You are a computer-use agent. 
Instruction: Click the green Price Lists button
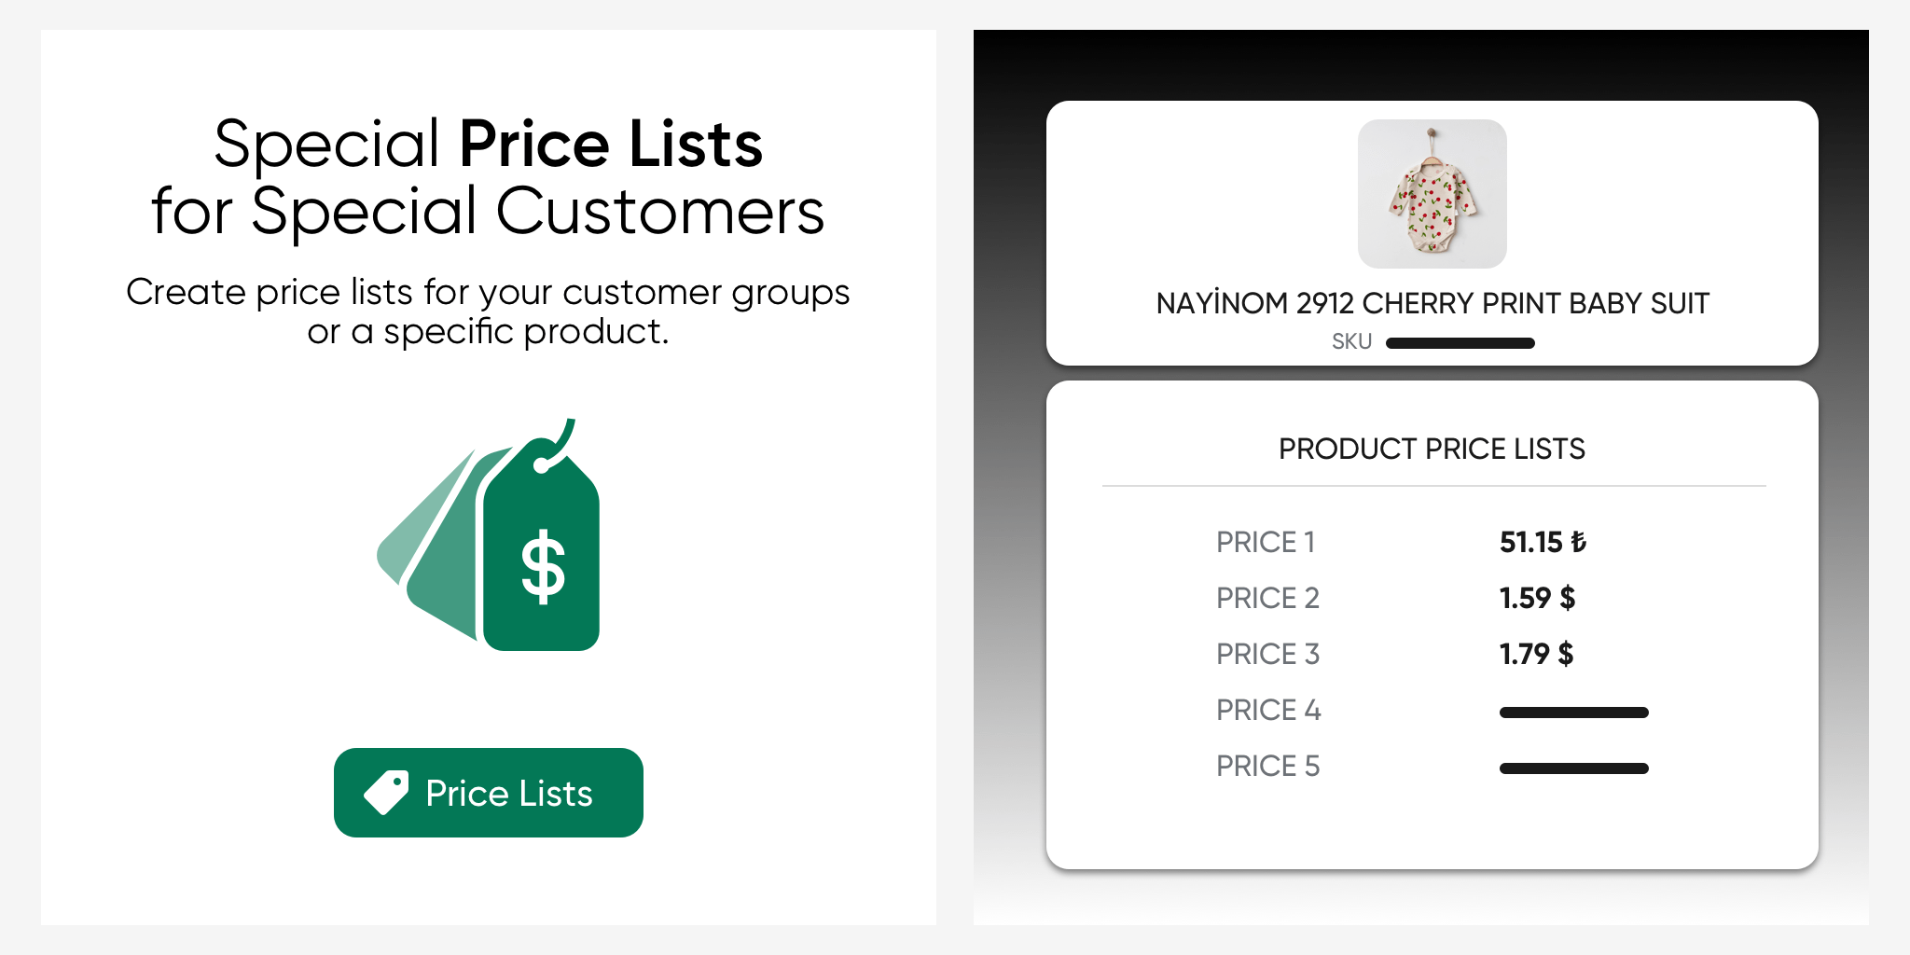488,793
